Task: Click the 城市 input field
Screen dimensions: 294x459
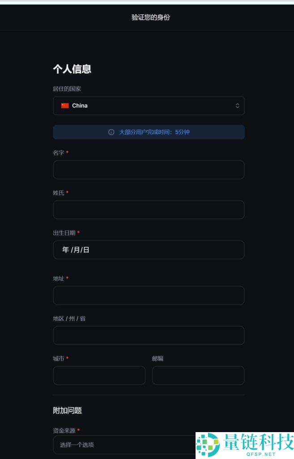Action: (x=99, y=375)
